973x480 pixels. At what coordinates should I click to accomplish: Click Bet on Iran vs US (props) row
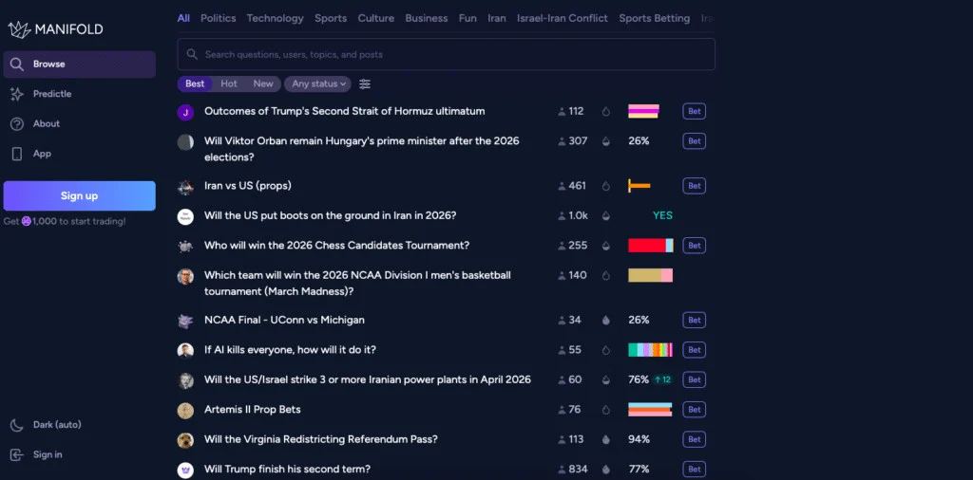pyautogui.click(x=695, y=186)
